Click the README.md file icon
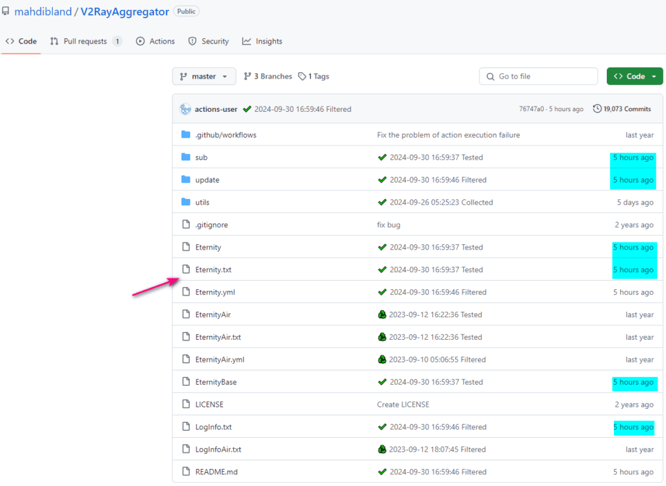The height and width of the screenshot is (486, 666). (185, 471)
